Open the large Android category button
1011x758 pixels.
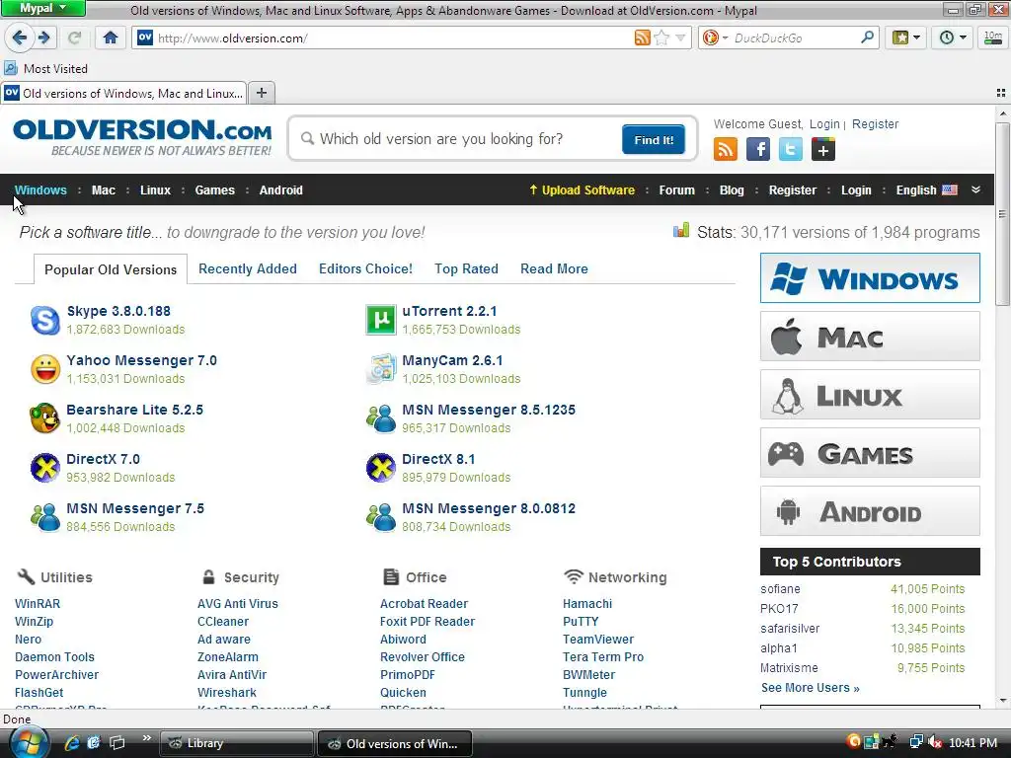coord(870,511)
